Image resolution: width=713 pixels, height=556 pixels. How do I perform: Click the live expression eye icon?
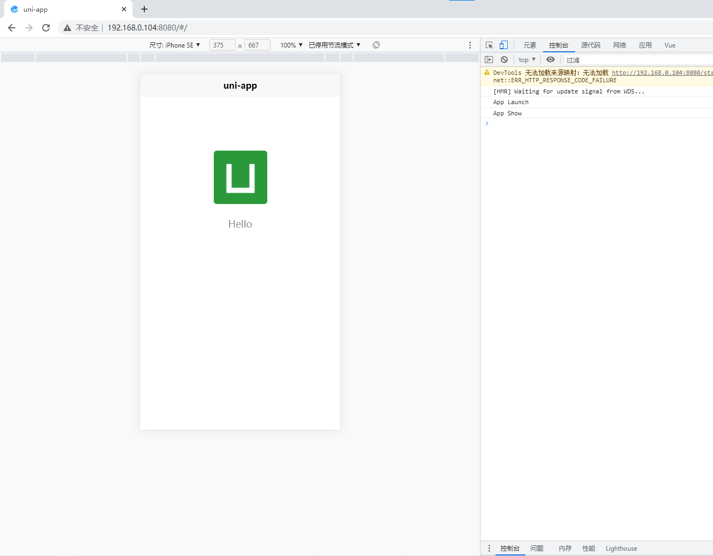pyautogui.click(x=551, y=59)
